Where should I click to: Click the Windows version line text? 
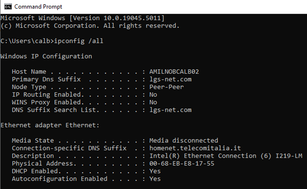point(83,18)
